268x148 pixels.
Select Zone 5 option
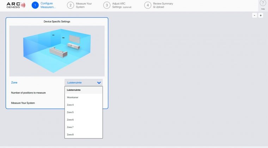84,112
